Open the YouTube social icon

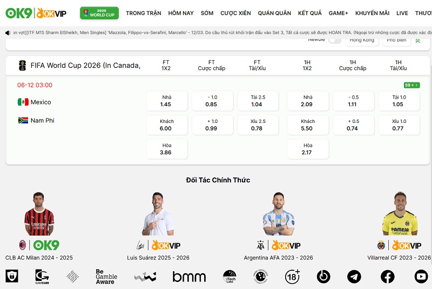tap(421, 277)
